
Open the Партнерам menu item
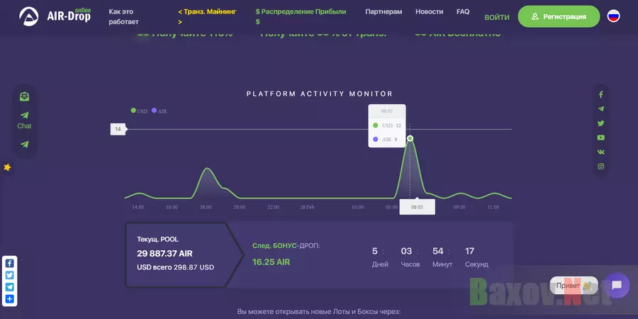pyautogui.click(x=384, y=12)
